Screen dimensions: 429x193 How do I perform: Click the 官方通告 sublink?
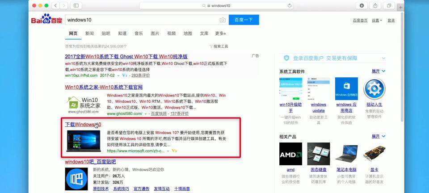click(x=142, y=189)
